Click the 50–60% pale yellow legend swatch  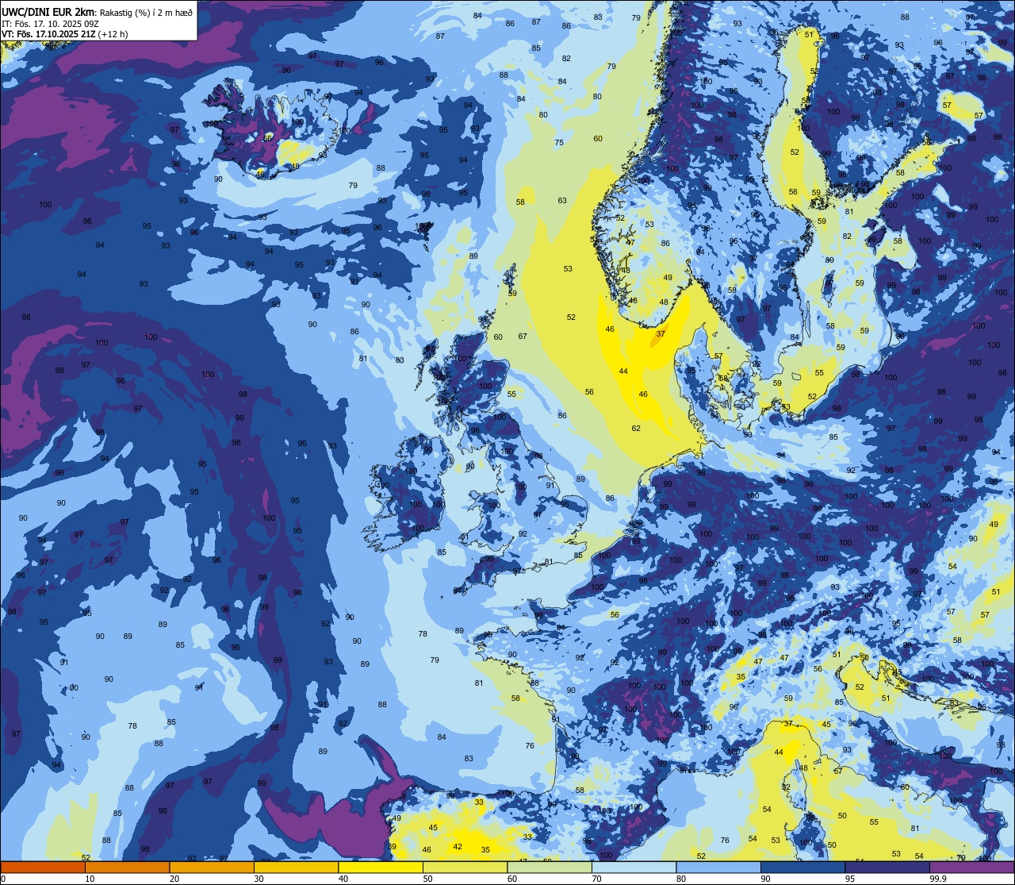[x=465, y=868]
